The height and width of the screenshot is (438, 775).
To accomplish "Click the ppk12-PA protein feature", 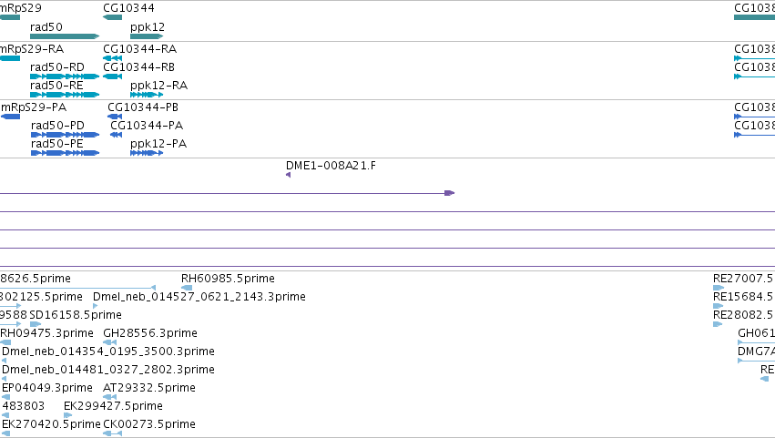I will (147, 153).
